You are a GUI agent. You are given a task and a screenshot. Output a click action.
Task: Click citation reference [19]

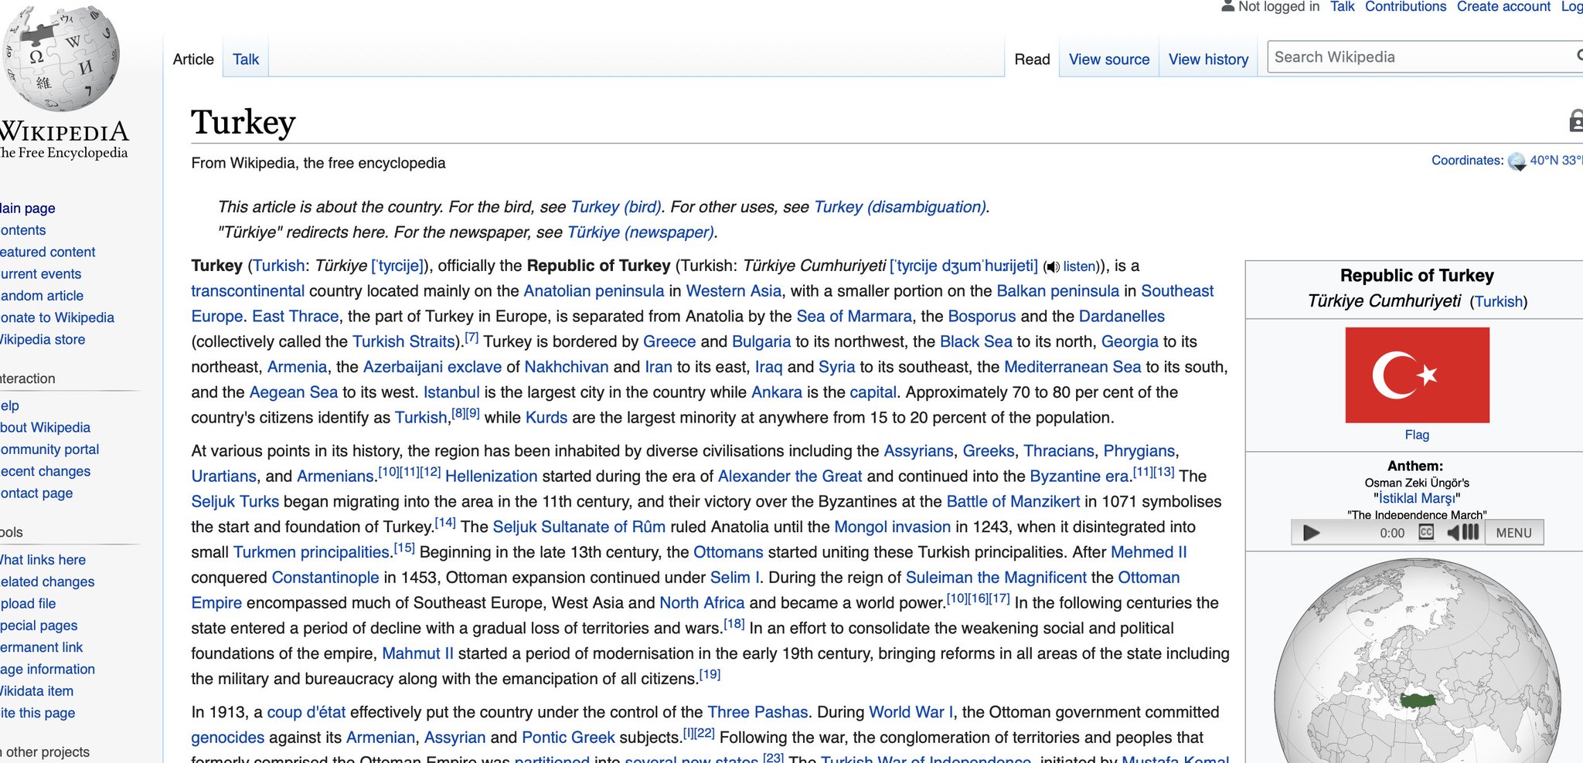710,675
